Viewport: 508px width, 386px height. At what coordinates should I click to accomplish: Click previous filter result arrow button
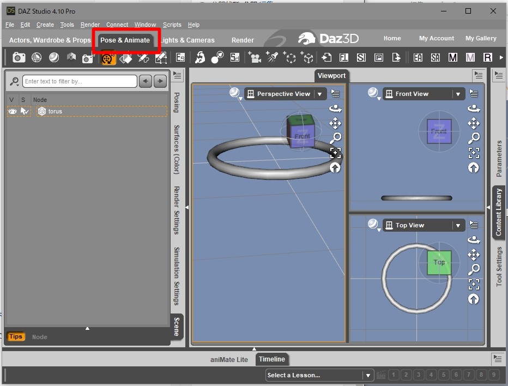pyautogui.click(x=146, y=81)
